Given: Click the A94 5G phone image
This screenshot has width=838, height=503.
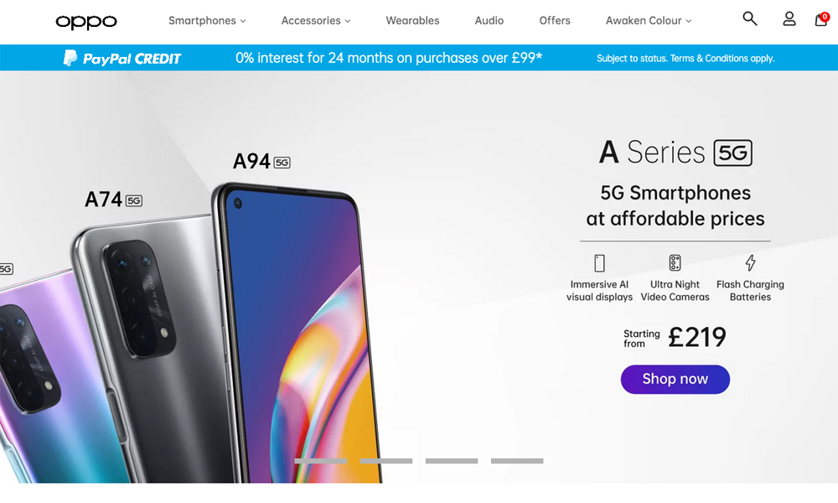Looking at the screenshot, I should click(297, 331).
